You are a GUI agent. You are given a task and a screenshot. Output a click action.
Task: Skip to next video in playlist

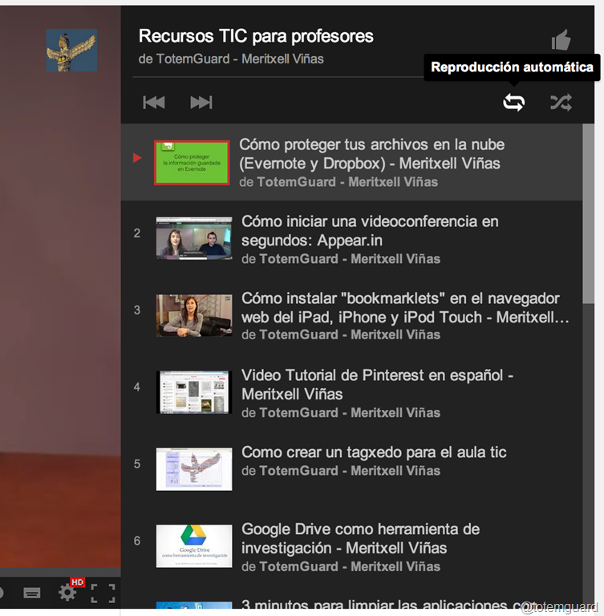coord(201,102)
